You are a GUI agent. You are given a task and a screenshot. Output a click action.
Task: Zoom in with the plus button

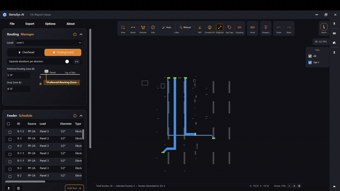pos(294,186)
